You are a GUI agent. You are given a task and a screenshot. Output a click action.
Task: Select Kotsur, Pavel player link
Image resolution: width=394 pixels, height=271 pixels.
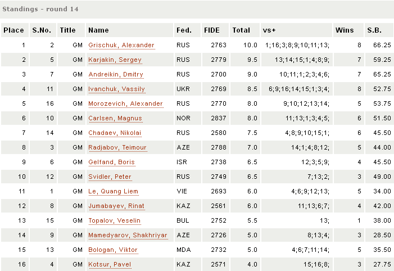108,265
